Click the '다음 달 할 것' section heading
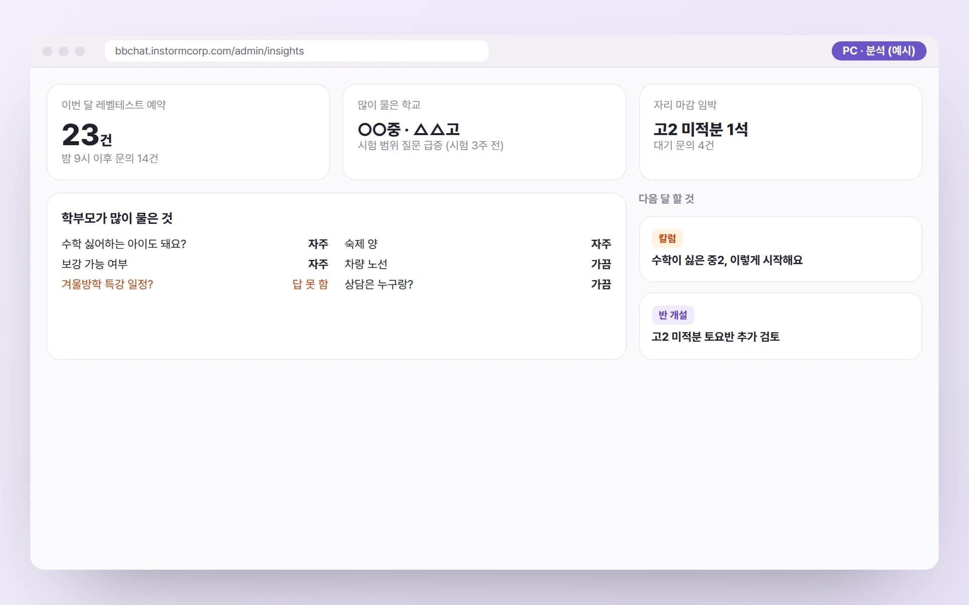969x605 pixels. tap(666, 199)
